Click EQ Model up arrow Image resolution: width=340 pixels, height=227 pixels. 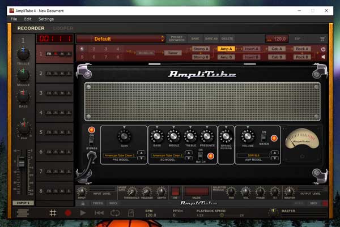coord(189,153)
